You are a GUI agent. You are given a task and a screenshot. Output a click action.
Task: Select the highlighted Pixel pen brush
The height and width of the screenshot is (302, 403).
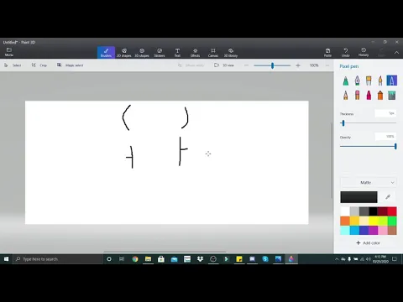click(x=391, y=81)
